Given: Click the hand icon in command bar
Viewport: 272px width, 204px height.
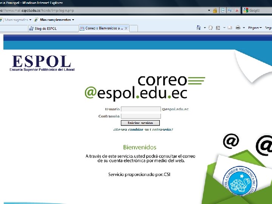Looking at the screenshot, I should pyautogui.click(x=210, y=28).
